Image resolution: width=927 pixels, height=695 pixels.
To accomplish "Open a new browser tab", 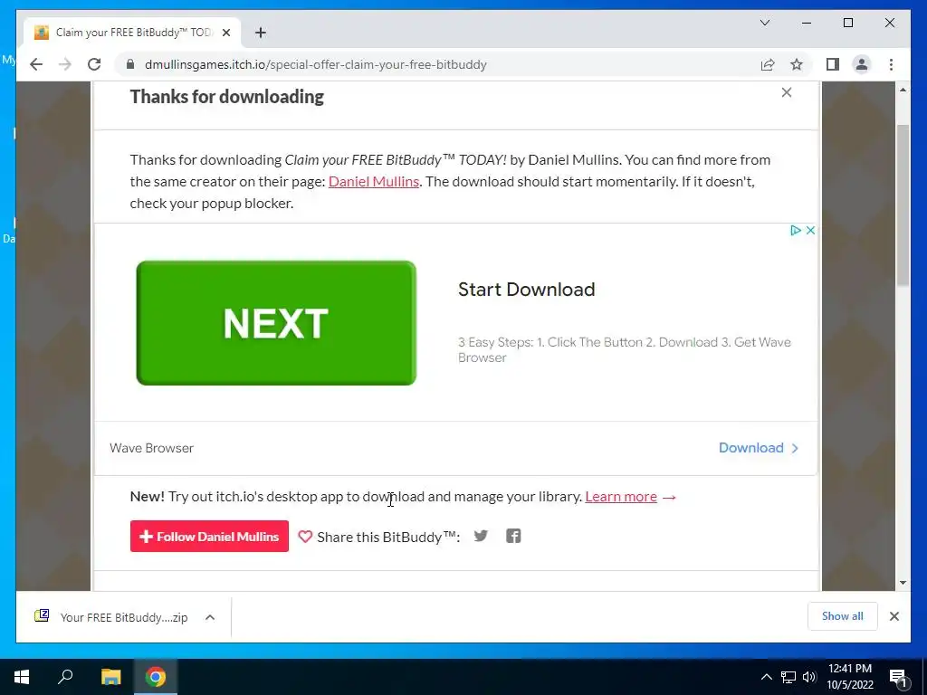I will [x=261, y=33].
